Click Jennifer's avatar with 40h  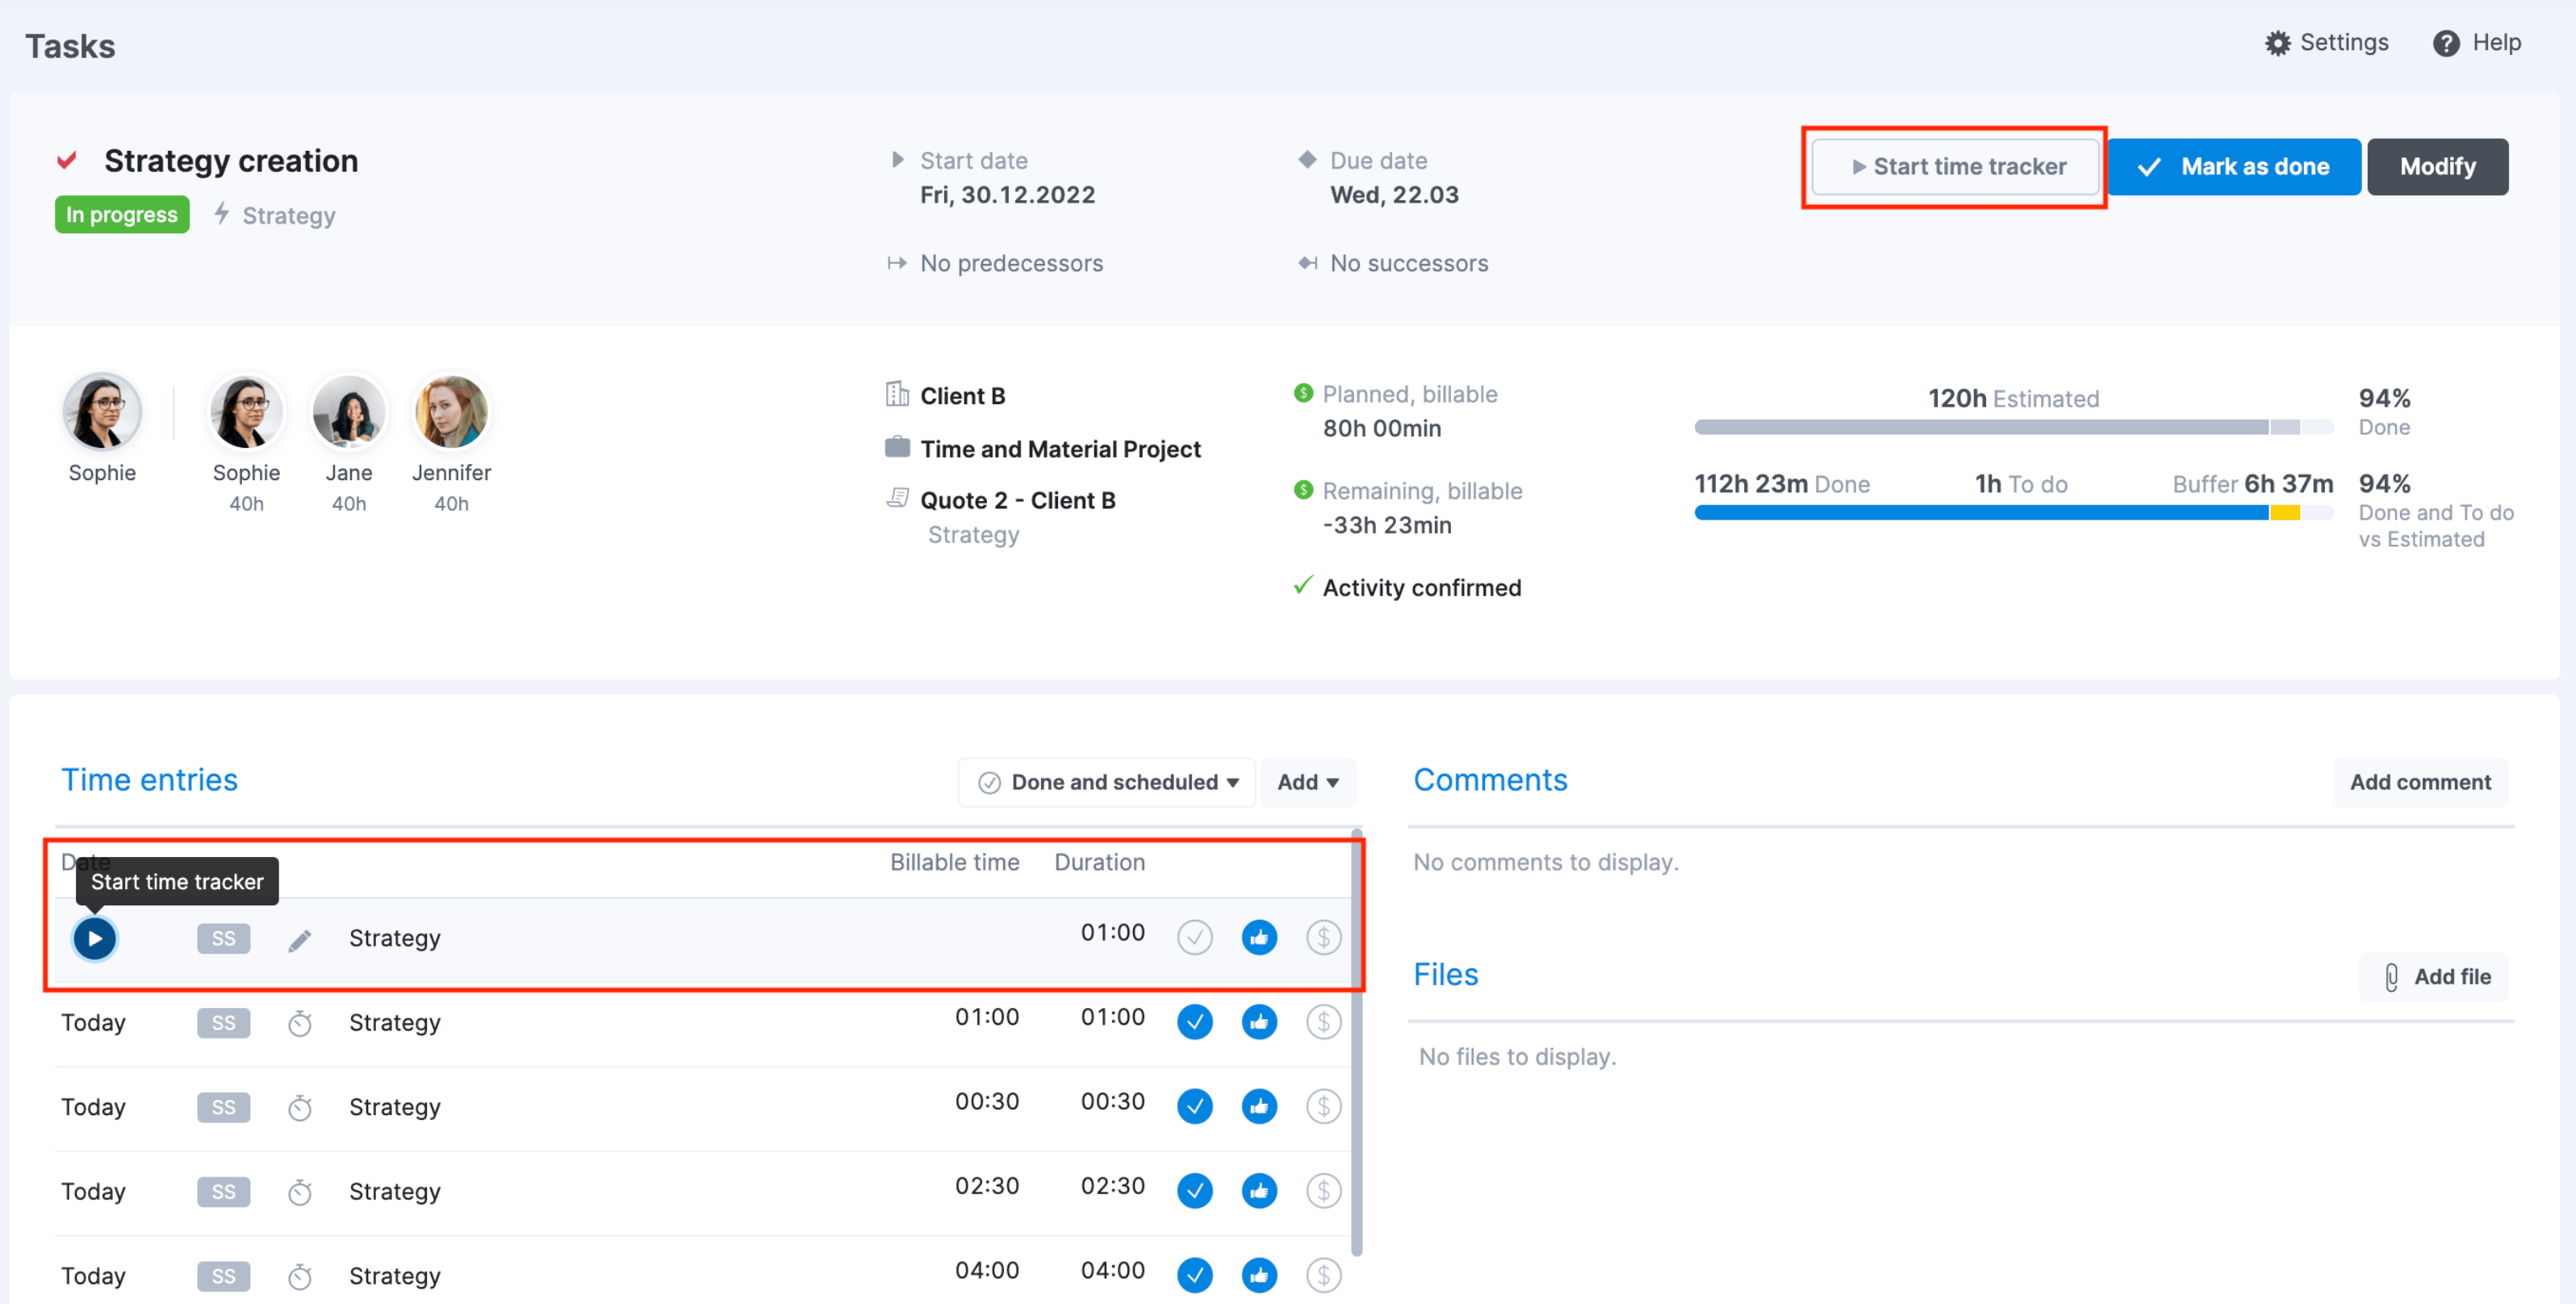click(x=451, y=411)
